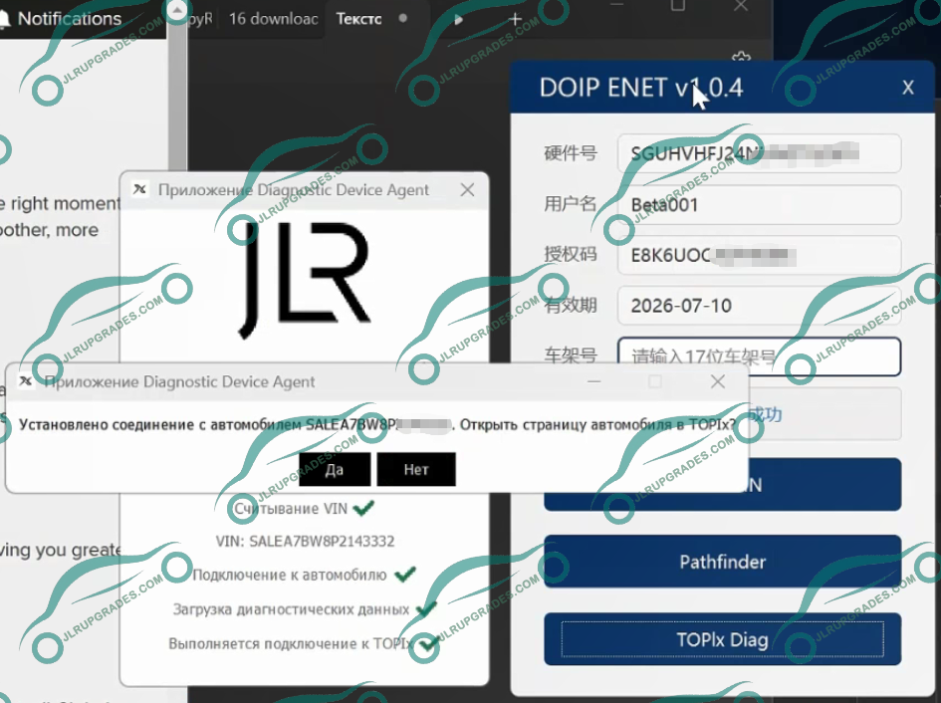941x703 pixels.
Task: Close the DOIP ENET window
Action: (x=908, y=88)
